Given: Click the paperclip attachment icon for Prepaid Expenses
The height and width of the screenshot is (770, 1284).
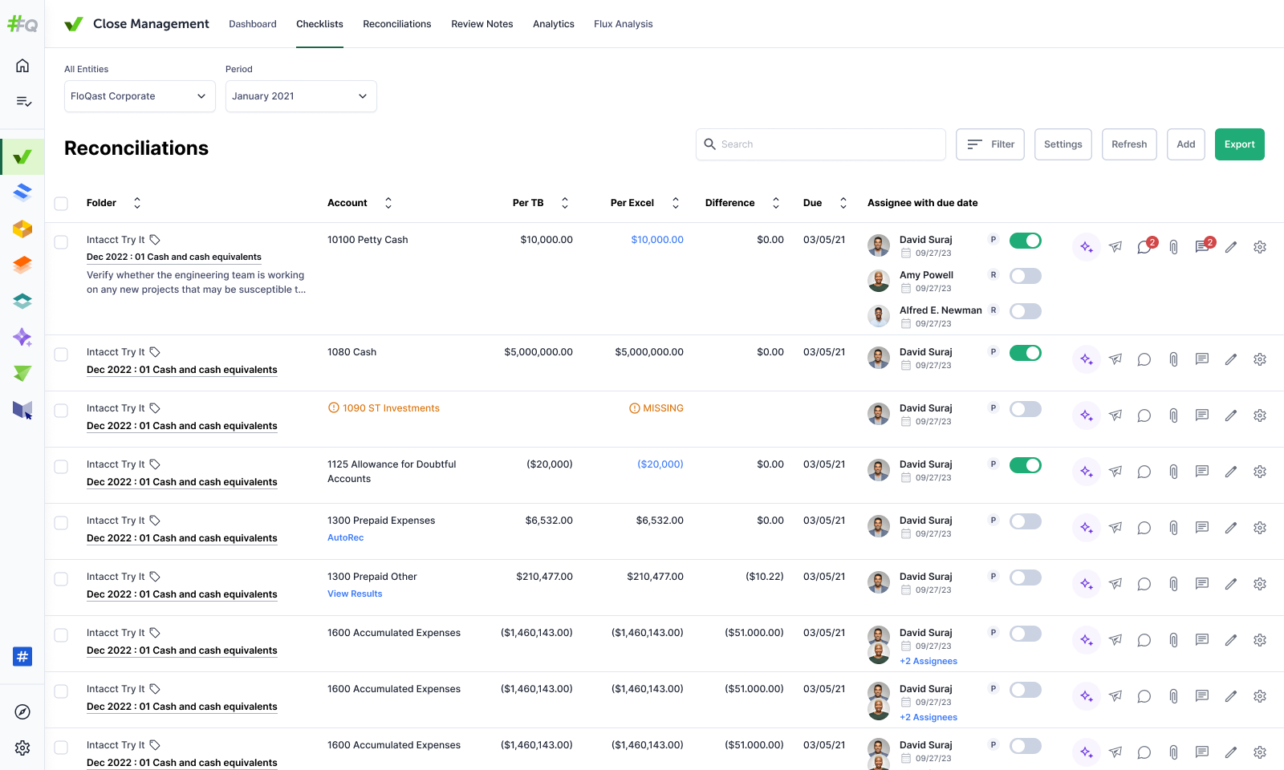Looking at the screenshot, I should [1173, 527].
